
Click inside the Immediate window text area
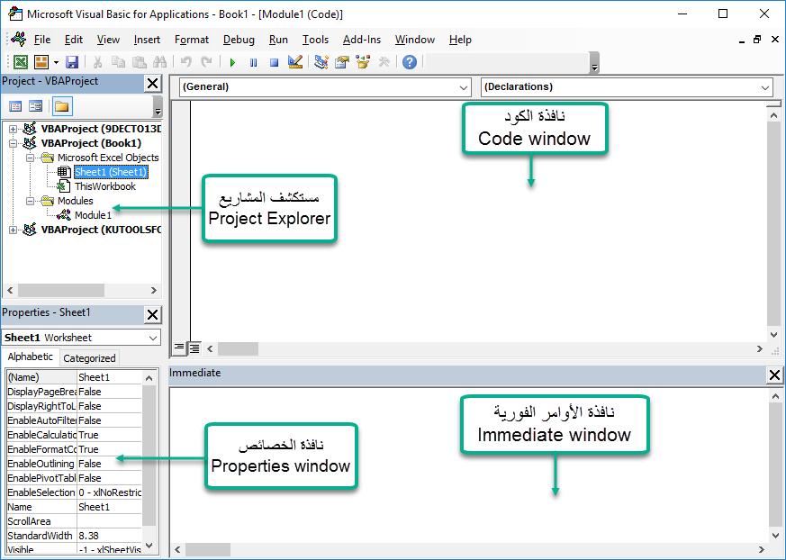467,465
